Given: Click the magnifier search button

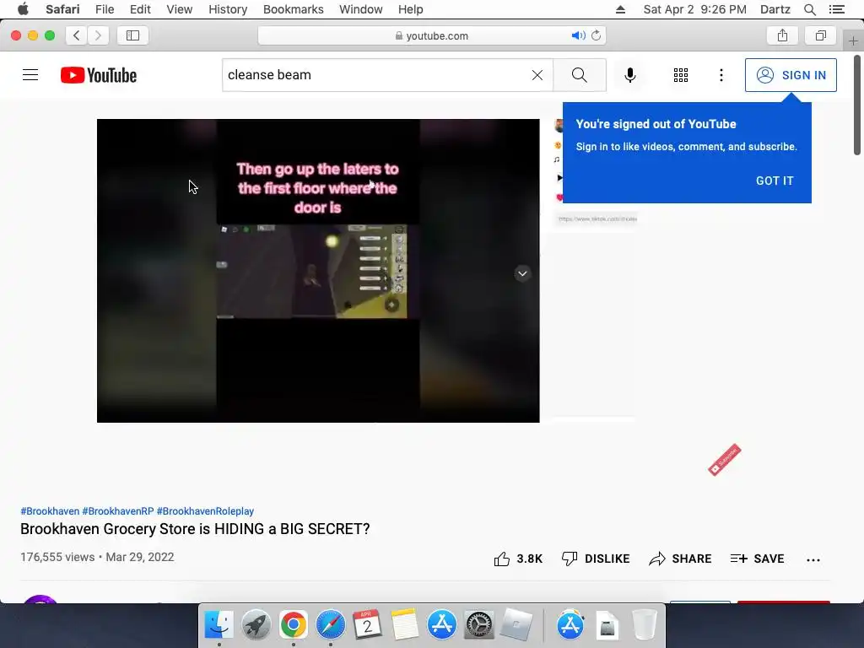Looking at the screenshot, I should tap(579, 75).
